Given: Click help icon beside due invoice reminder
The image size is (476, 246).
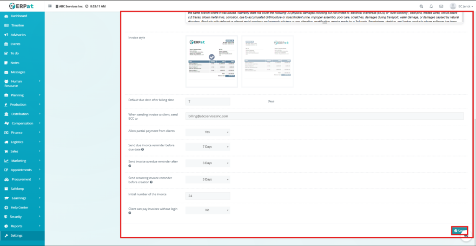Looking at the screenshot, I should pos(143,149).
